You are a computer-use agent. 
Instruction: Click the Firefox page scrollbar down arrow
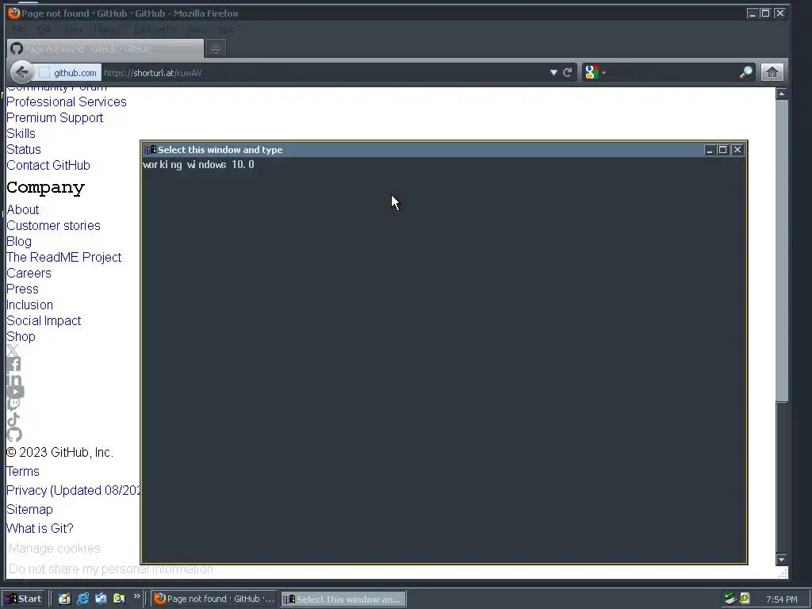pyautogui.click(x=781, y=560)
